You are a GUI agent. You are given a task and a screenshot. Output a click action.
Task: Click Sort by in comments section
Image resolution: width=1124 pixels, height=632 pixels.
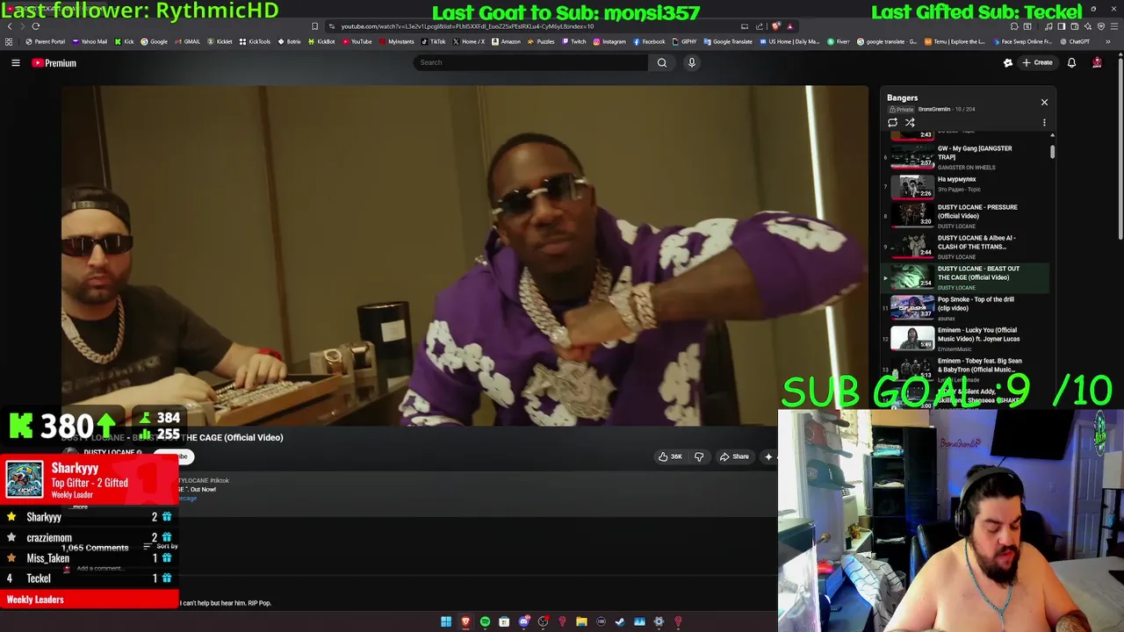point(161,547)
